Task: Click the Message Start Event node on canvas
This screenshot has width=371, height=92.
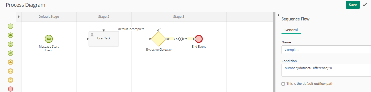Action: coord(49,39)
